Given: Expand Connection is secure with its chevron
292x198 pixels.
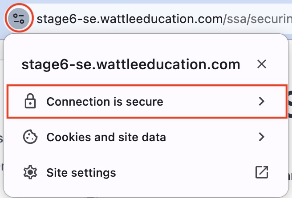Looking at the screenshot, I should tap(262, 102).
